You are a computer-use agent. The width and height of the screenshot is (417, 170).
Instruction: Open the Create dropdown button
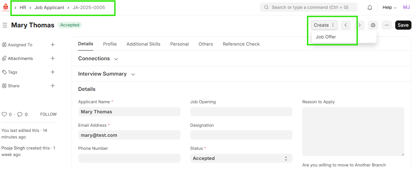pyautogui.click(x=324, y=25)
